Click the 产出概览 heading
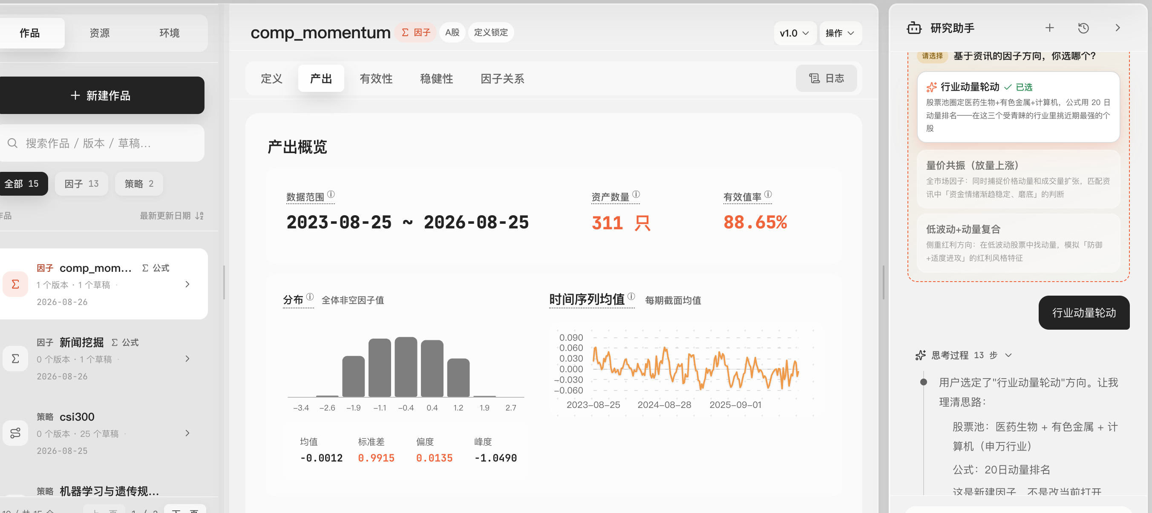 pos(297,147)
